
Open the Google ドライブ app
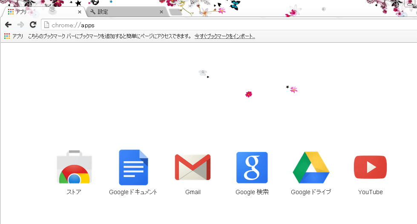pos(311,167)
